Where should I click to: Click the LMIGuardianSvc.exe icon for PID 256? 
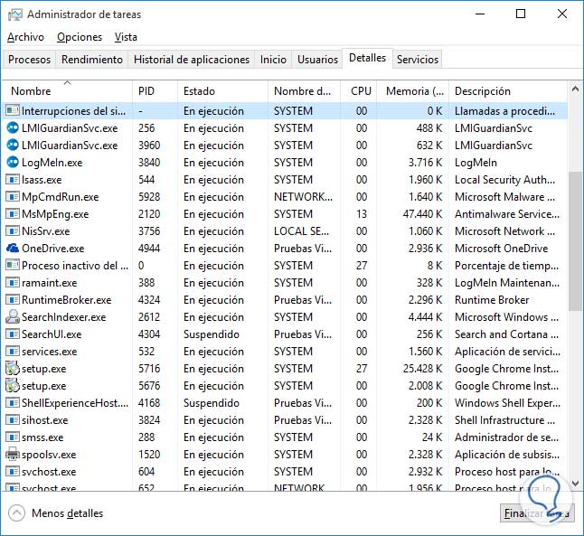(13, 127)
